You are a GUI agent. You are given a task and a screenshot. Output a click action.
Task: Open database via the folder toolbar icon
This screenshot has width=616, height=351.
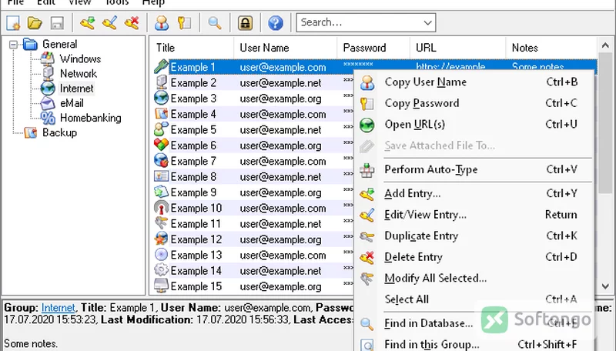point(35,23)
